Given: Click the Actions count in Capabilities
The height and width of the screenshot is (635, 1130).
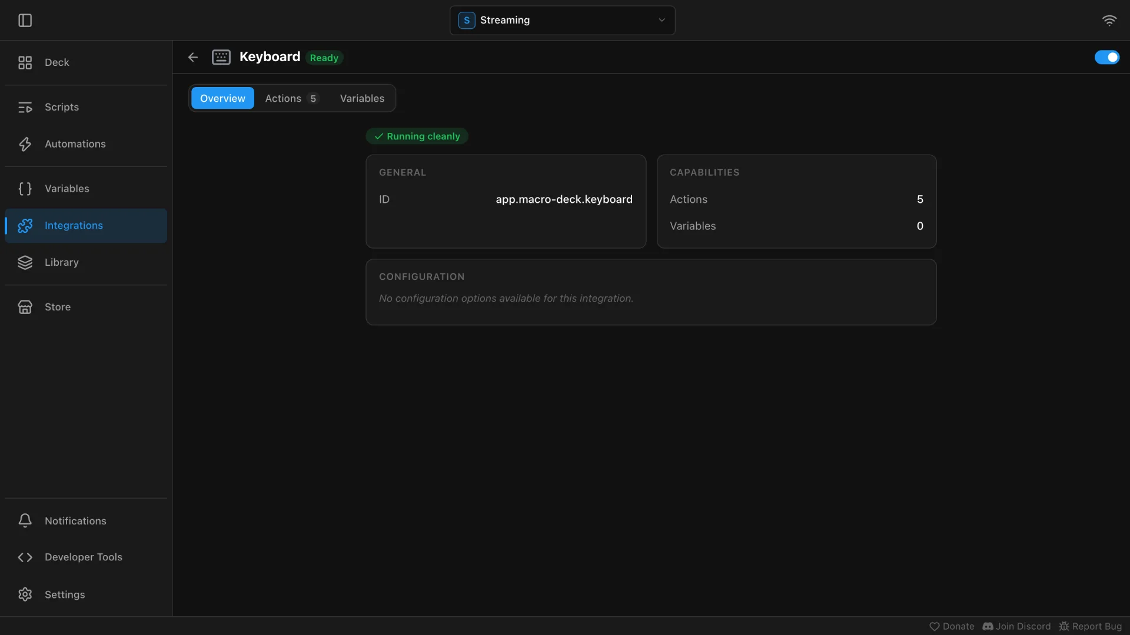Looking at the screenshot, I should (x=920, y=199).
